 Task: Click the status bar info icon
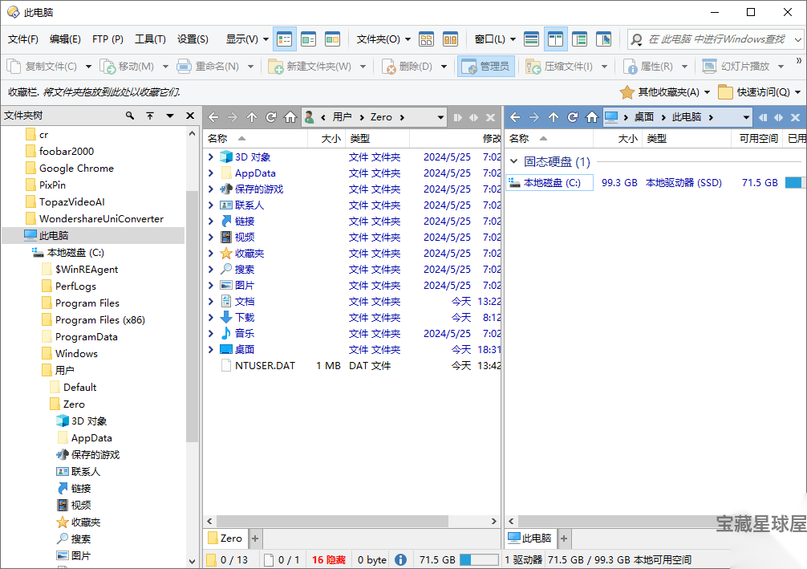pyautogui.click(x=400, y=559)
